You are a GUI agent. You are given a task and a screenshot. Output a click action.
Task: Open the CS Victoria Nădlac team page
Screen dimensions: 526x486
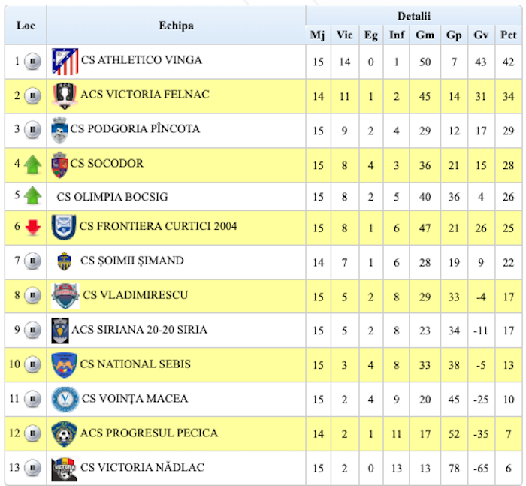(142, 468)
